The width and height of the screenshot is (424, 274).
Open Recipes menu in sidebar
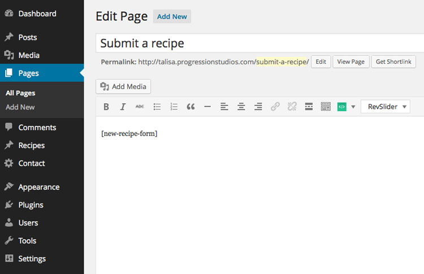click(42, 145)
